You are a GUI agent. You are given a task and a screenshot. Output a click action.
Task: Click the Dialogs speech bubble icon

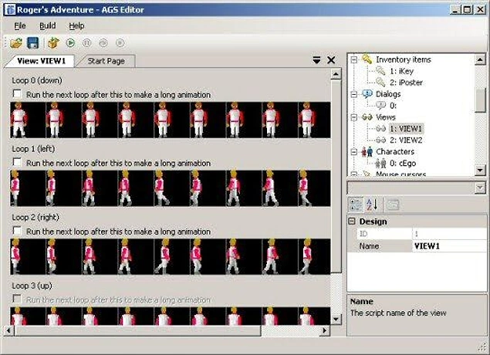point(367,93)
